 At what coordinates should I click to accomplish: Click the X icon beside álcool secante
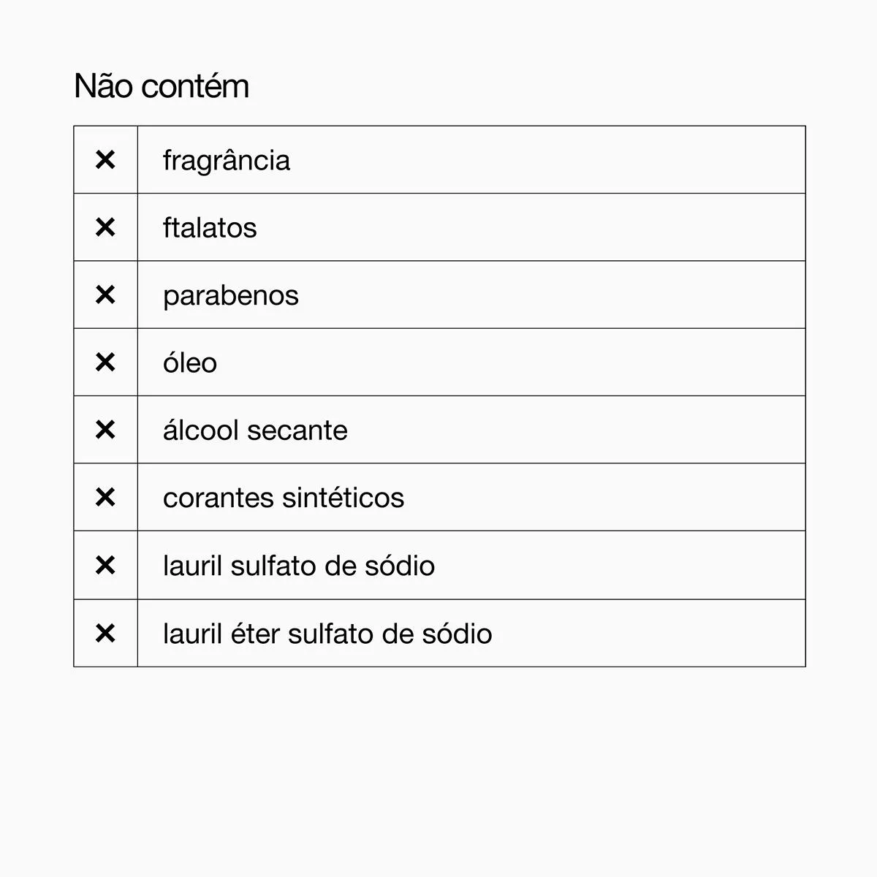pyautogui.click(x=105, y=430)
